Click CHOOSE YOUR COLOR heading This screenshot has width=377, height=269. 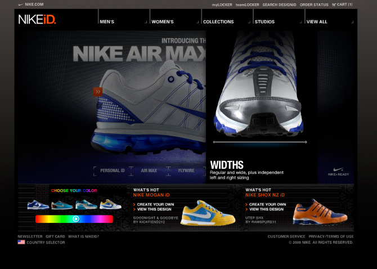(74, 191)
